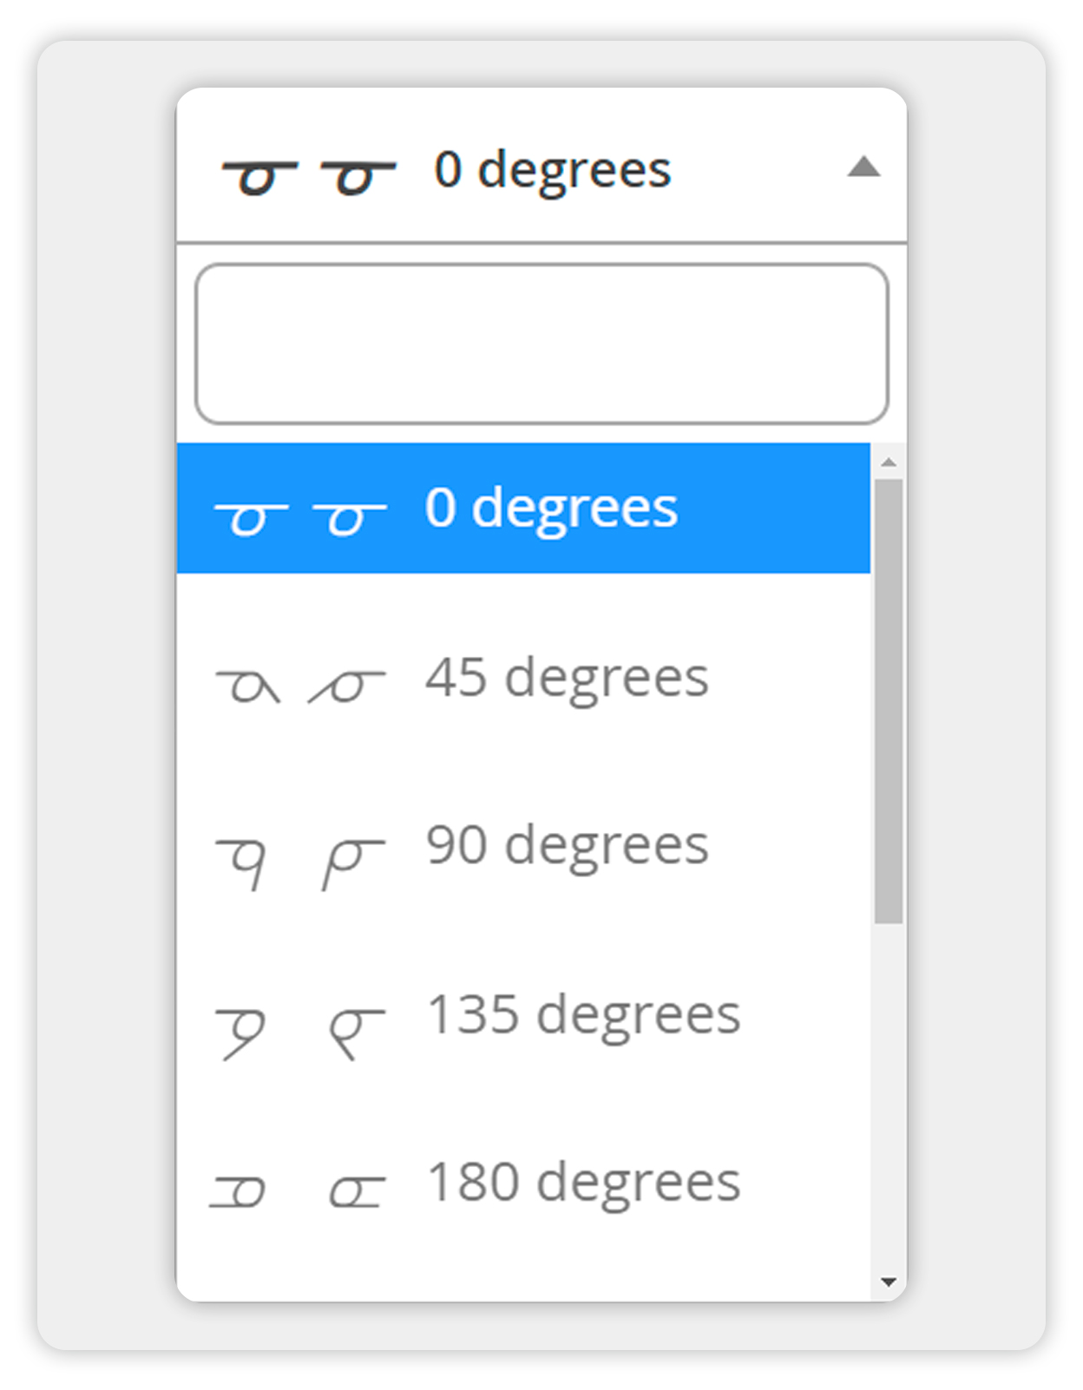This screenshot has width=1083, height=1390.
Task: Click the vertical scrollbar thumb
Action: [x=888, y=700]
